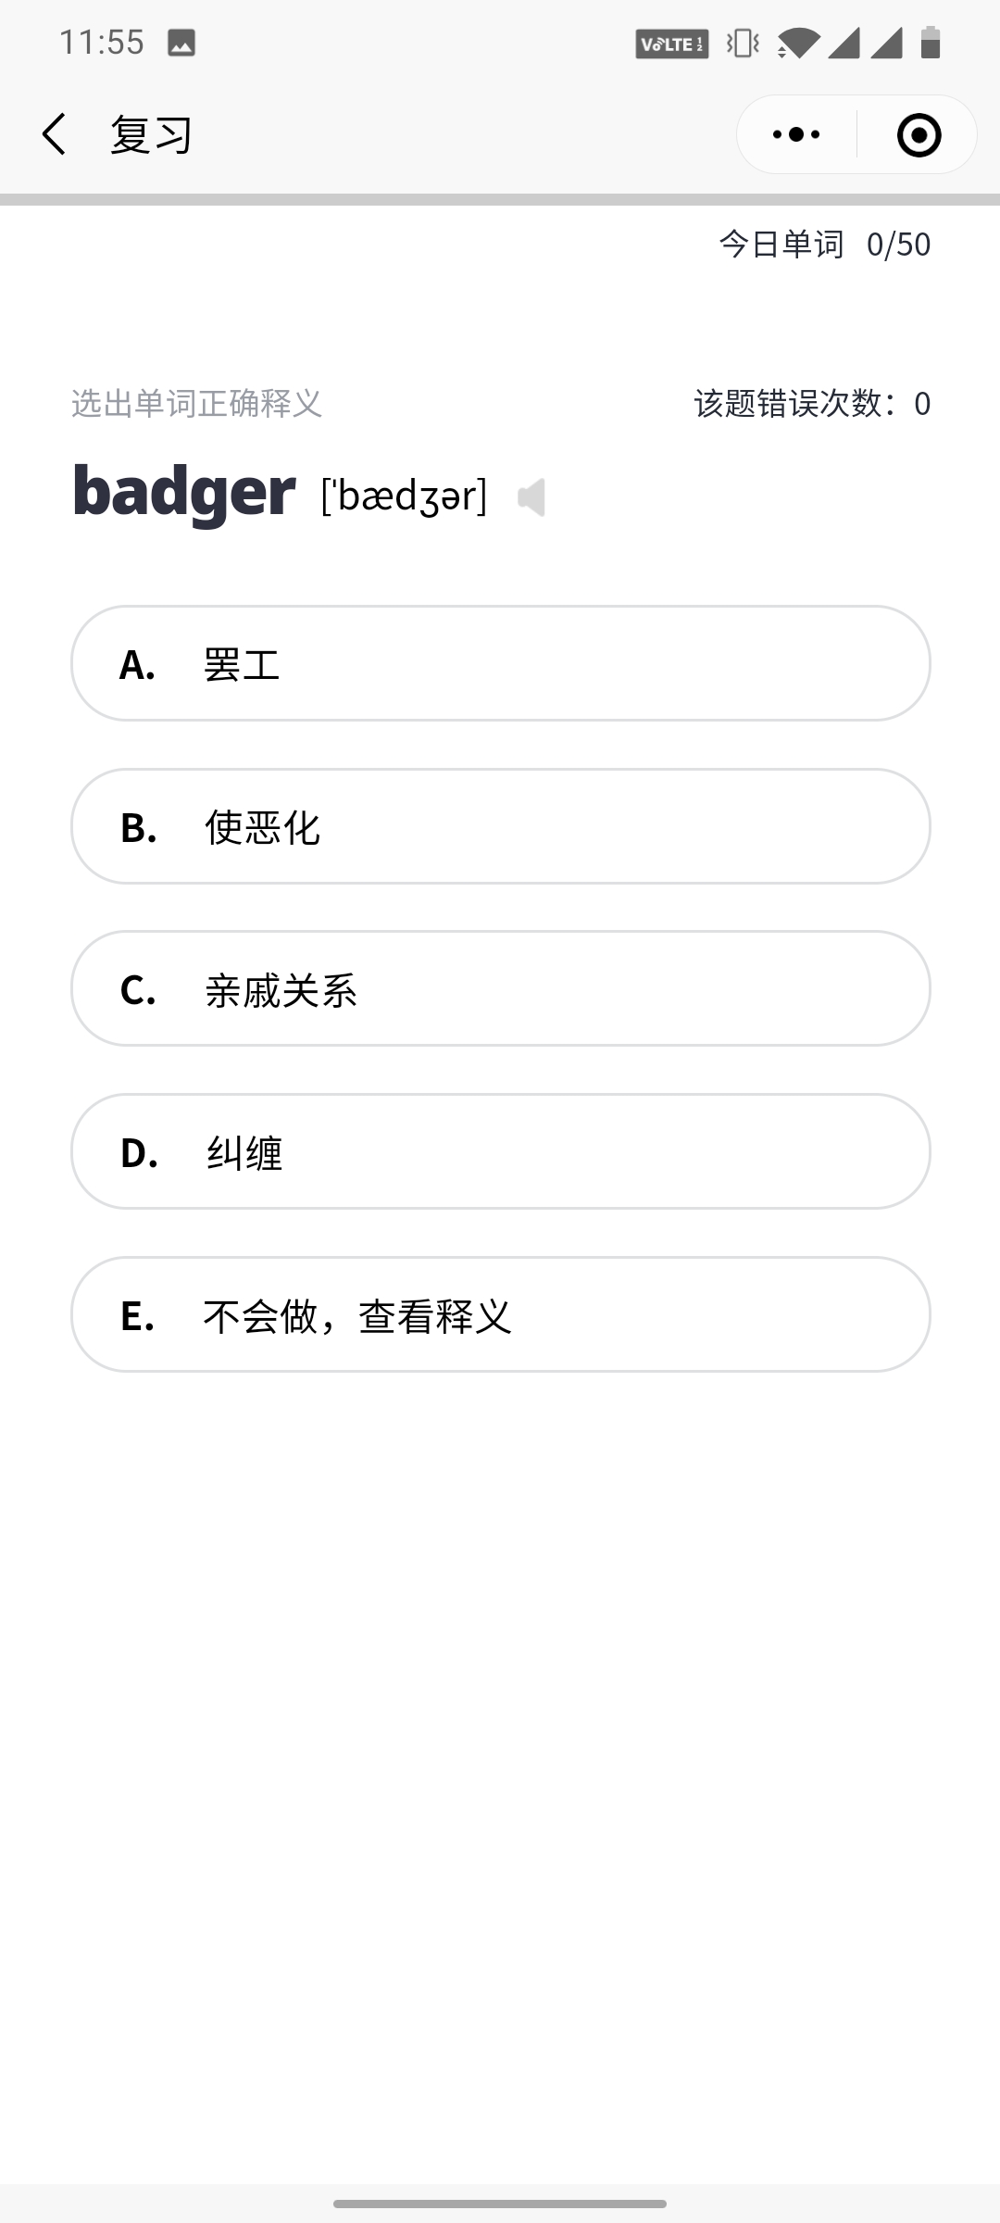1000x2223 pixels.
Task: Open the three-dots more menu
Action: [x=796, y=134]
